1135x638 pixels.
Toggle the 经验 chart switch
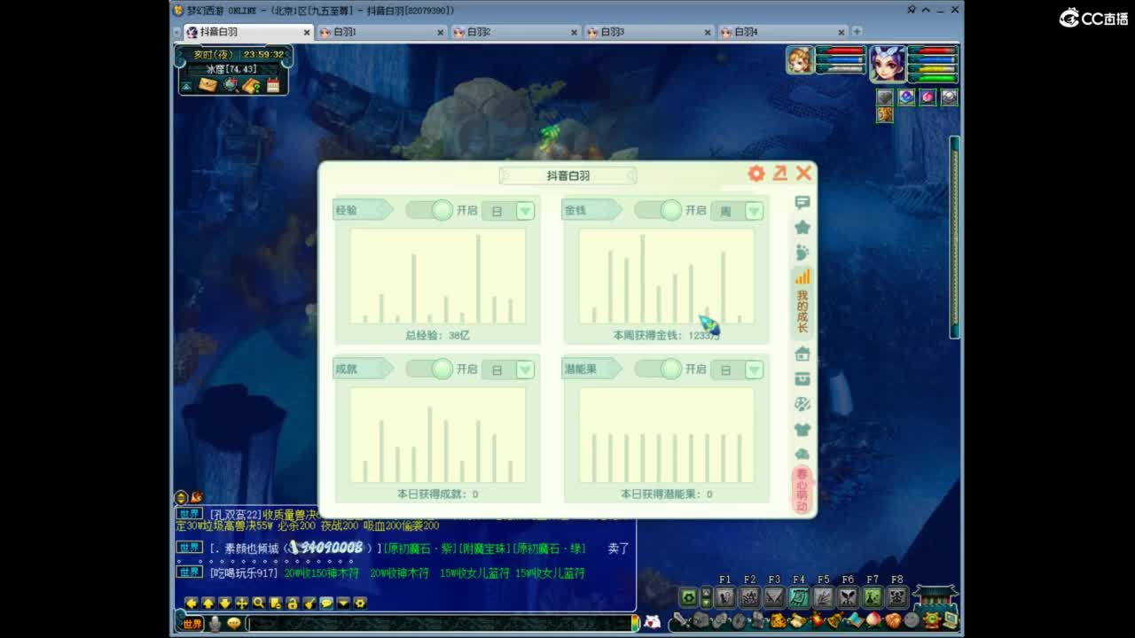430,210
